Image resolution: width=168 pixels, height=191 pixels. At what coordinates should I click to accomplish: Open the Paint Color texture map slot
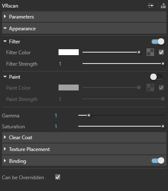point(150,88)
